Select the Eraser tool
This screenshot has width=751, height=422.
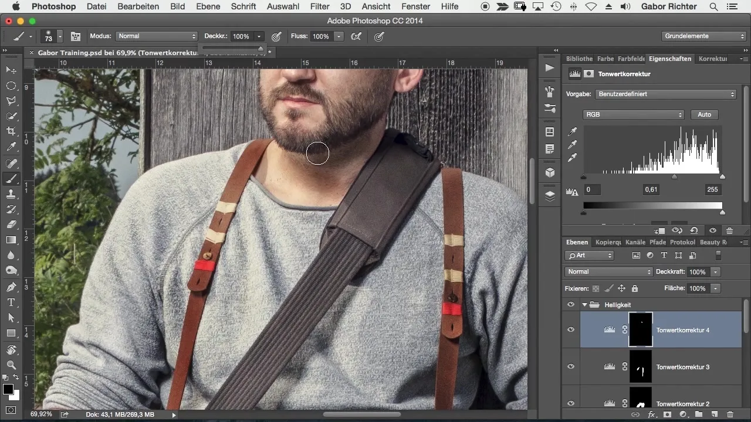coord(11,224)
